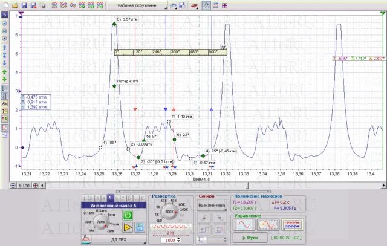
Task: Click the 7атм channel range knob
Action: tap(101, 222)
